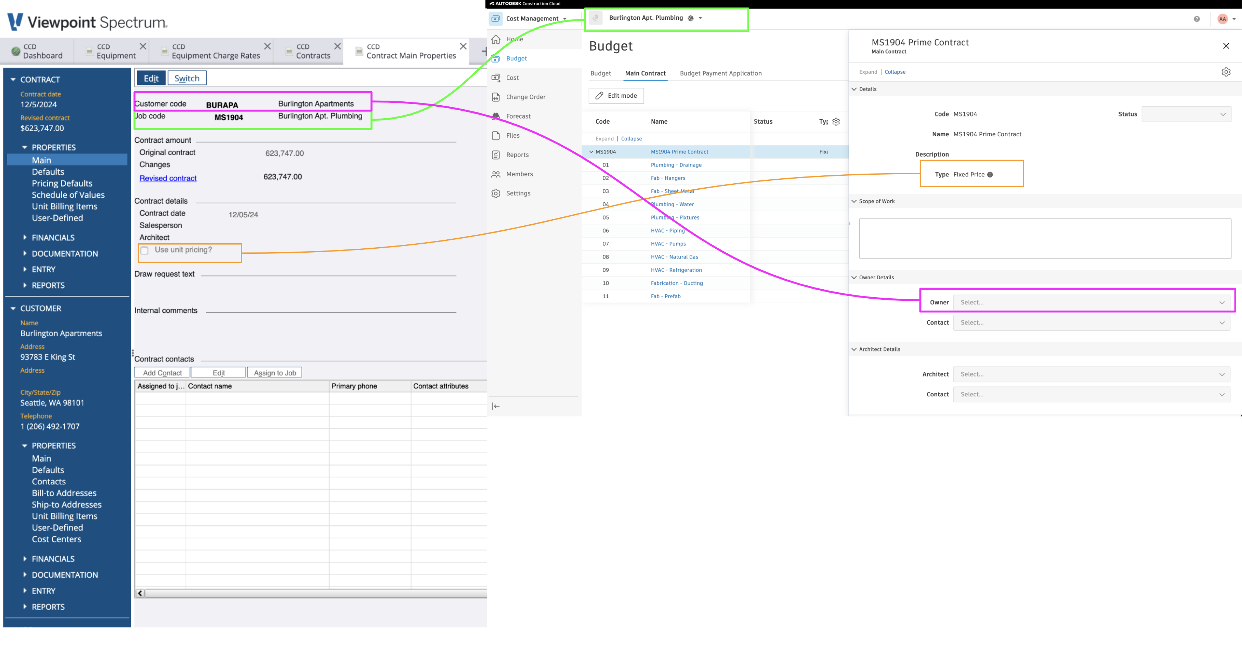Open the Architect select dropdown
This screenshot has height=662, width=1242.
1091,374
